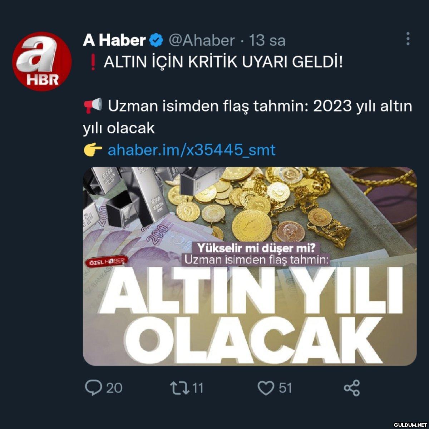
Task: Like the tweet with the heart icon
Action: click(266, 388)
